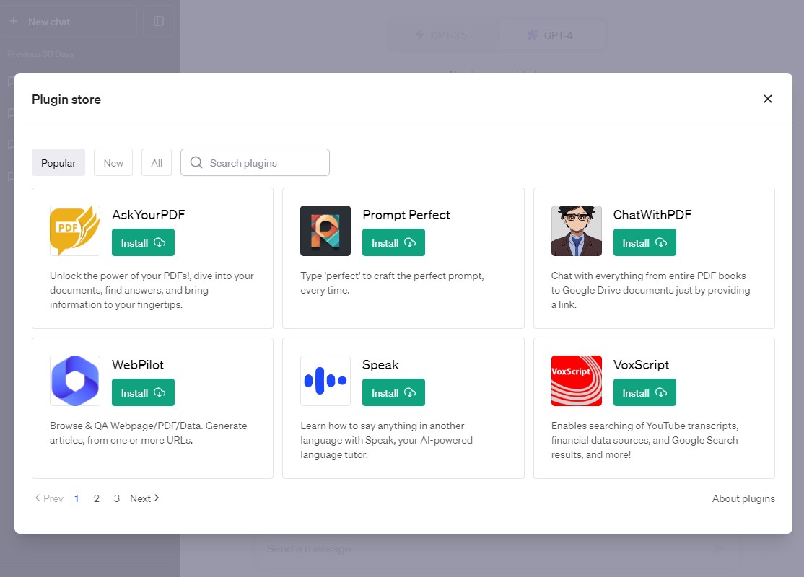Click the Prompt Perfect title text

pyautogui.click(x=406, y=215)
